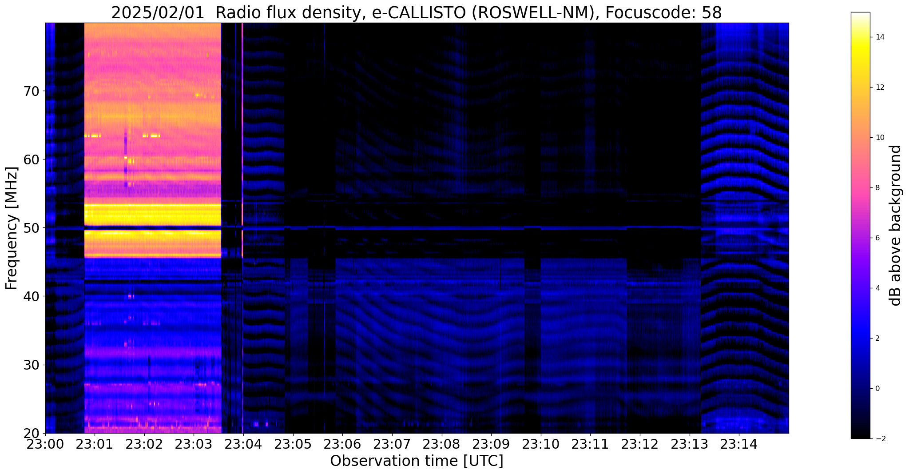Image resolution: width=909 pixels, height=474 pixels.
Task: Click the 23:00 time tick label
Action: point(45,444)
